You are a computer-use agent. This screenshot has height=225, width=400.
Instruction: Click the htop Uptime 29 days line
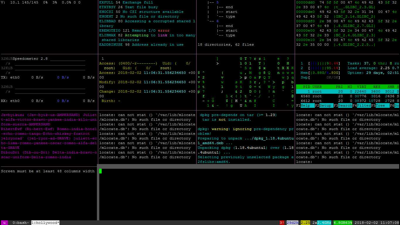click(373, 73)
